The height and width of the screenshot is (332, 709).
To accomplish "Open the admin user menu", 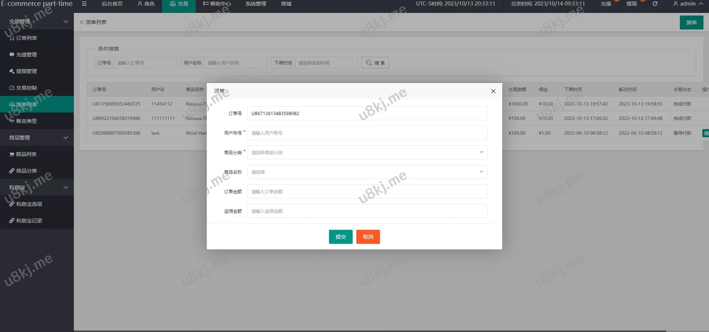I will 688,4.
